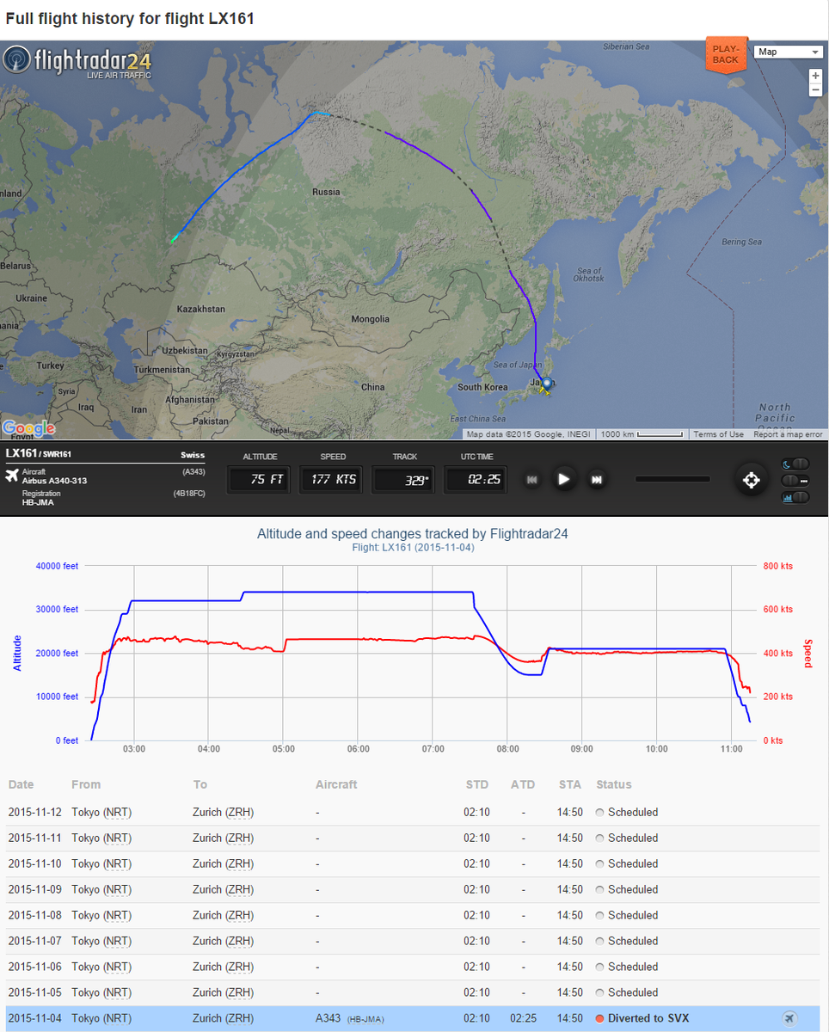Select the 2015-11-10 Scheduled status radio
The height and width of the screenshot is (1032, 829).
(x=600, y=864)
